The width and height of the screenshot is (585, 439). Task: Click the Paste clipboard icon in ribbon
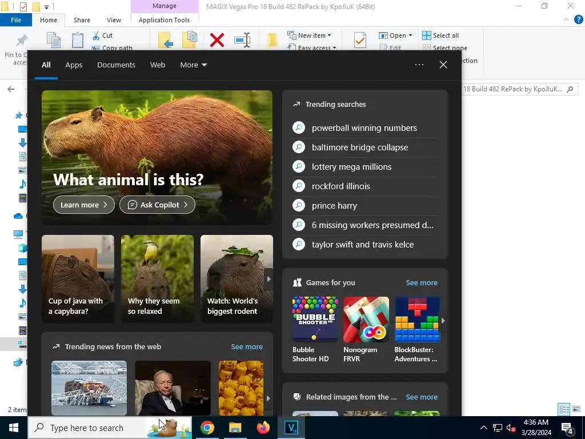(x=78, y=40)
